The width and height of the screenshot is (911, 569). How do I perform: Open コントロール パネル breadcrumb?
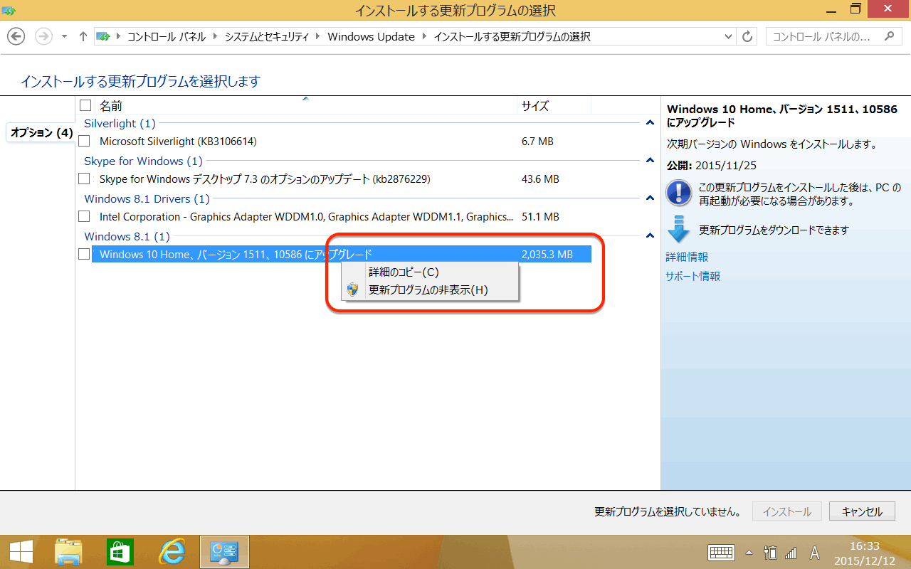(167, 37)
